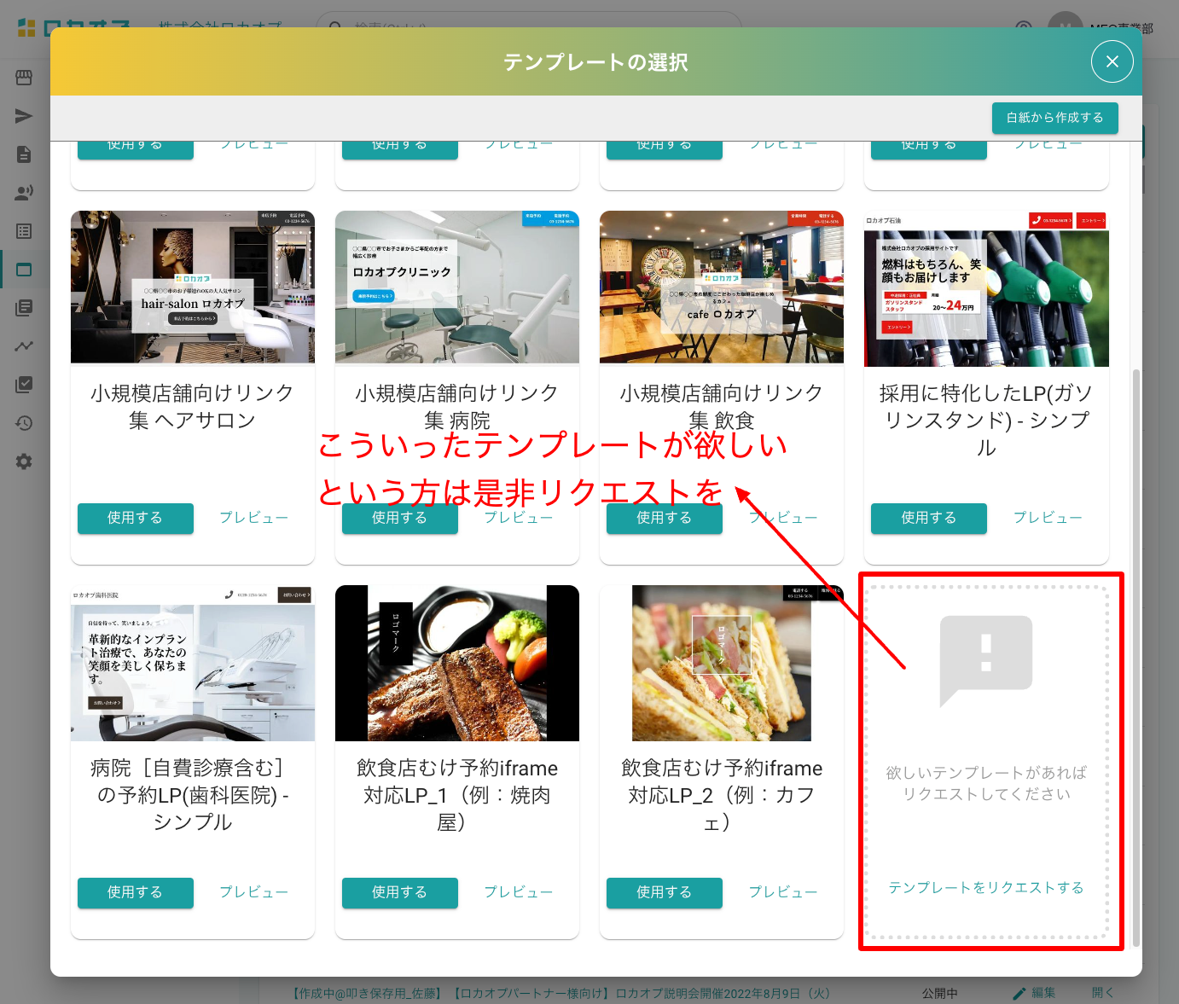Use the ヘアサロン link collection template
1179x1004 pixels.
coord(135,518)
